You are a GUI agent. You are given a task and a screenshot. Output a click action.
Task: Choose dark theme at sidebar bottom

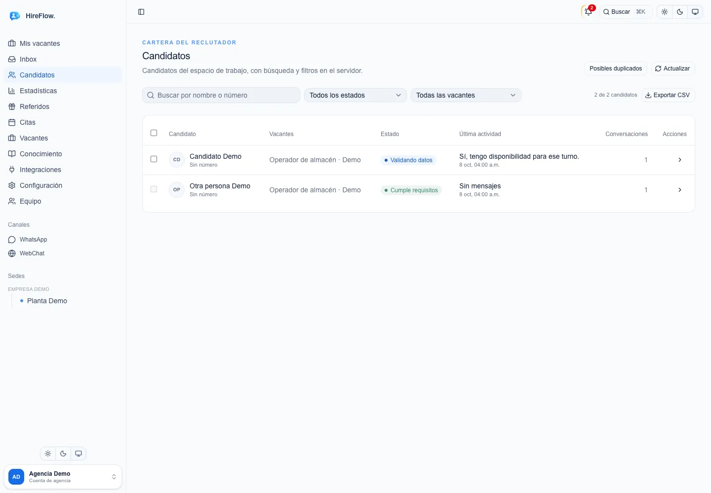pos(63,454)
